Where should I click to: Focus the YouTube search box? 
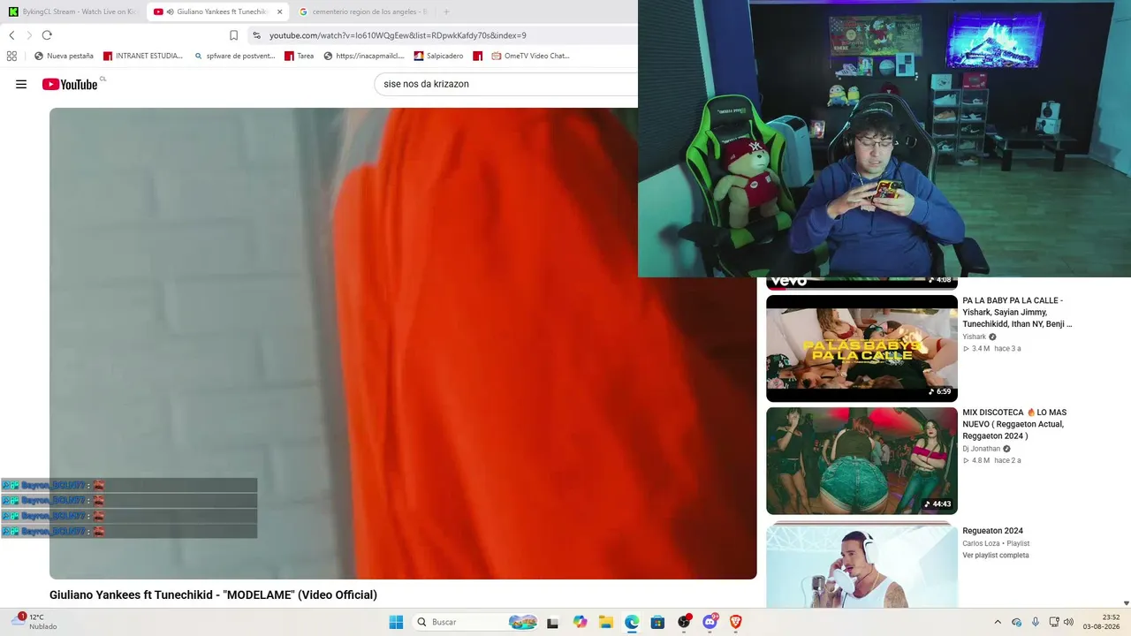click(x=505, y=84)
